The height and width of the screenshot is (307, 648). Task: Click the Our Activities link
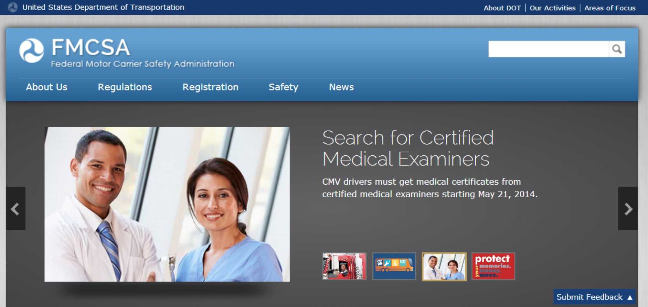[552, 8]
